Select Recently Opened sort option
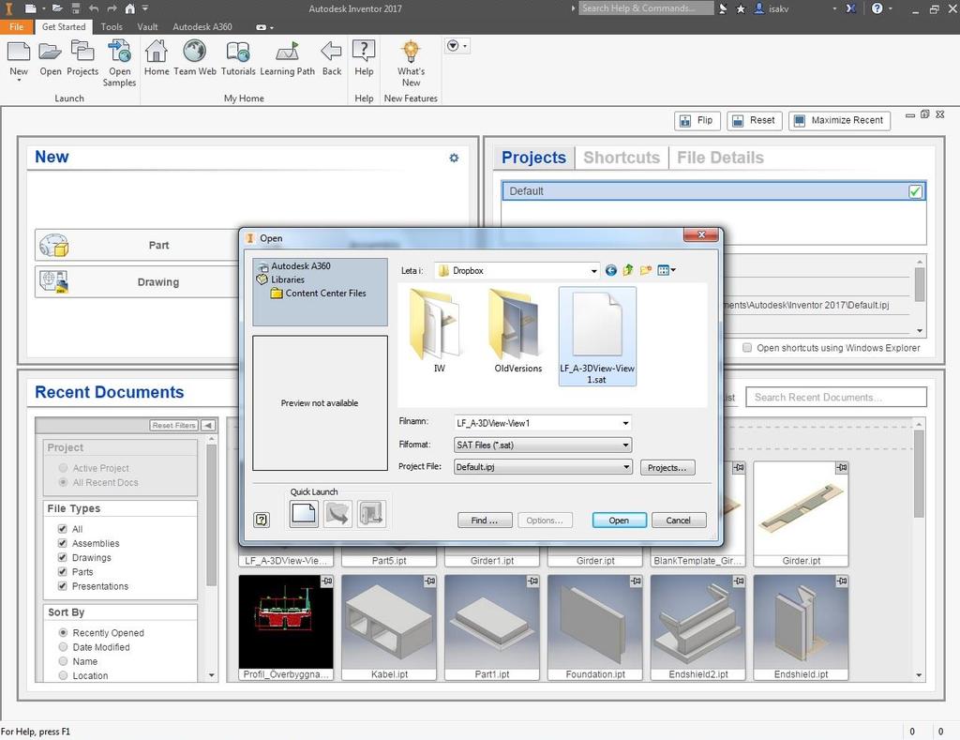960x740 pixels. click(63, 632)
